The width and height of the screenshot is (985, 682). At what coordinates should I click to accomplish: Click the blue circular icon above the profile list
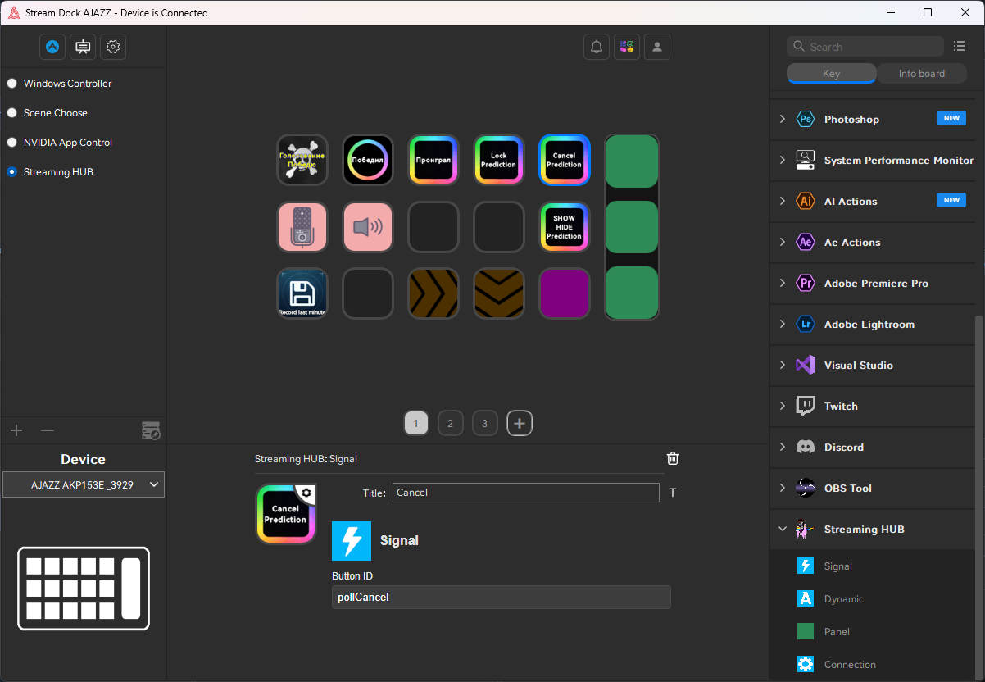52,47
